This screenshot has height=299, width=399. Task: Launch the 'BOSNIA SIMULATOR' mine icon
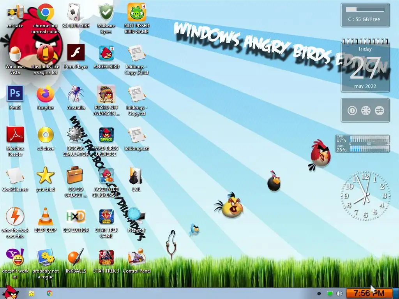tap(75, 135)
